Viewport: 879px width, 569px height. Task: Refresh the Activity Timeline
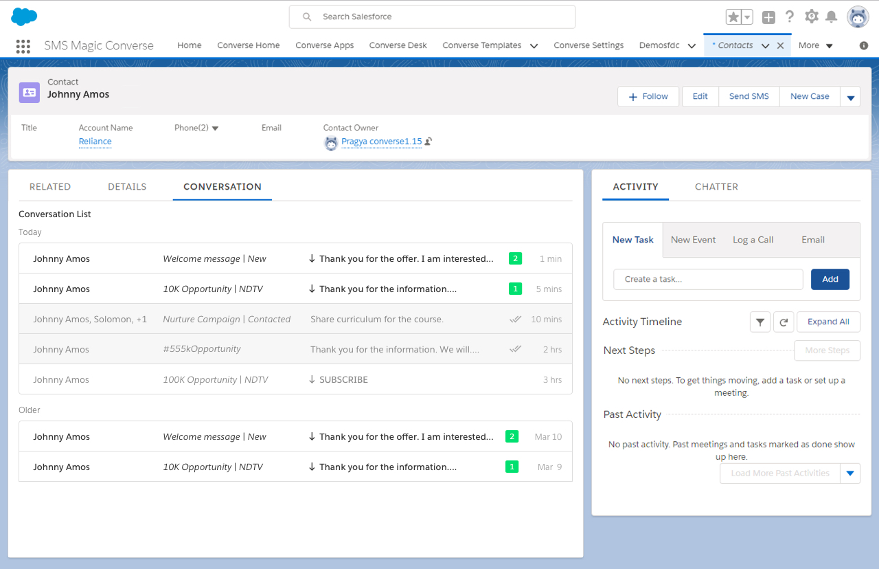(x=784, y=322)
